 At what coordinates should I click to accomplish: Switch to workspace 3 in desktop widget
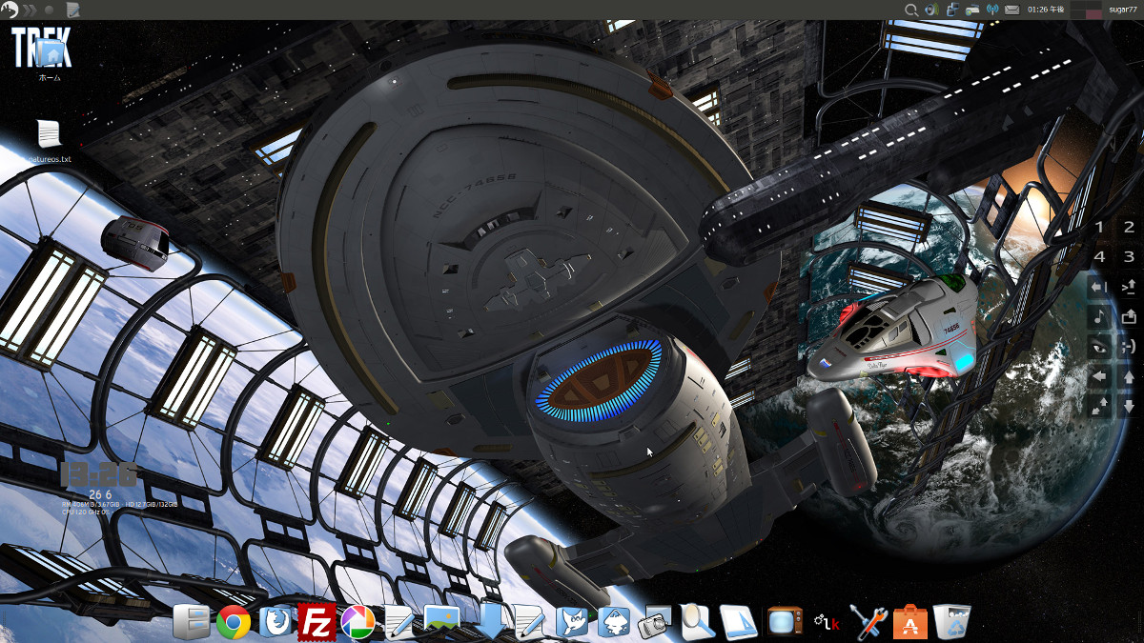1129,256
